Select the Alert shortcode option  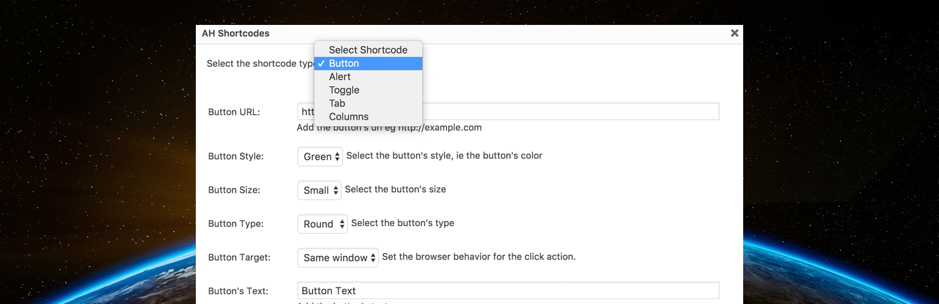pos(368,77)
